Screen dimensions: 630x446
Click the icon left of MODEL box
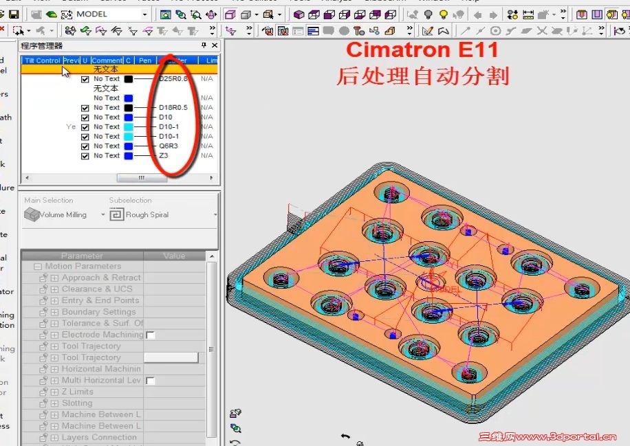(x=67, y=15)
